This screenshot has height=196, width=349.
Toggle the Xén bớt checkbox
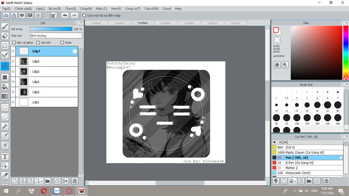point(38,43)
